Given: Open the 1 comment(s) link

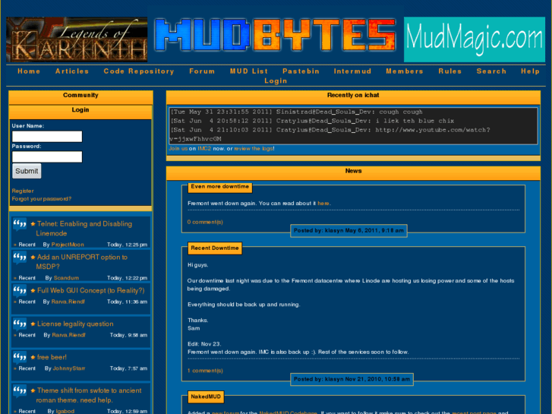Looking at the screenshot, I should tap(205, 371).
